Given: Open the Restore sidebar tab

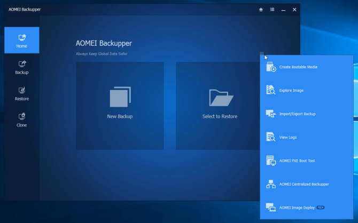Looking at the screenshot, I should (22, 94).
